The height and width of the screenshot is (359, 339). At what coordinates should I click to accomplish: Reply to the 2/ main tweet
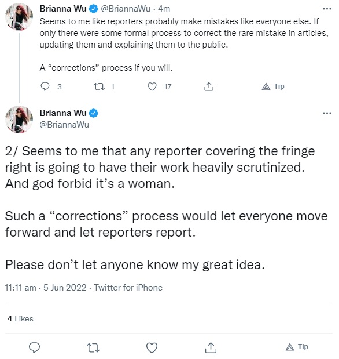click(x=34, y=347)
